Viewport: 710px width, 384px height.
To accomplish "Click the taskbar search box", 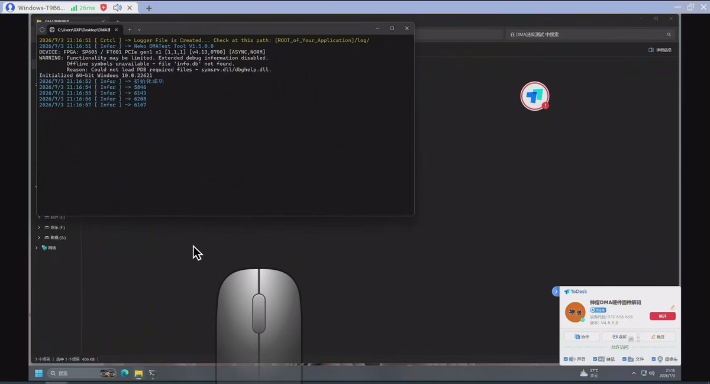I will pos(82,373).
